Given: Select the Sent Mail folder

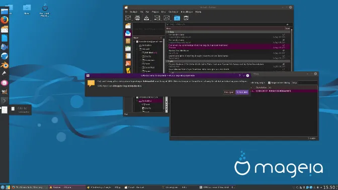Looking at the screenshot, I should [x=149, y=67].
